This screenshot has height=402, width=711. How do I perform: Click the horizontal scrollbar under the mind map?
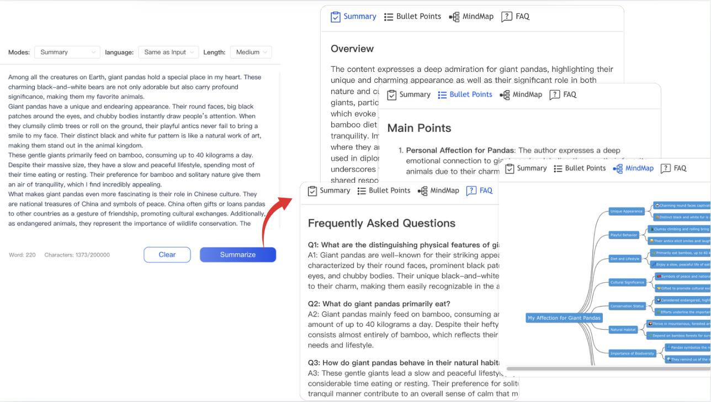click(x=608, y=368)
